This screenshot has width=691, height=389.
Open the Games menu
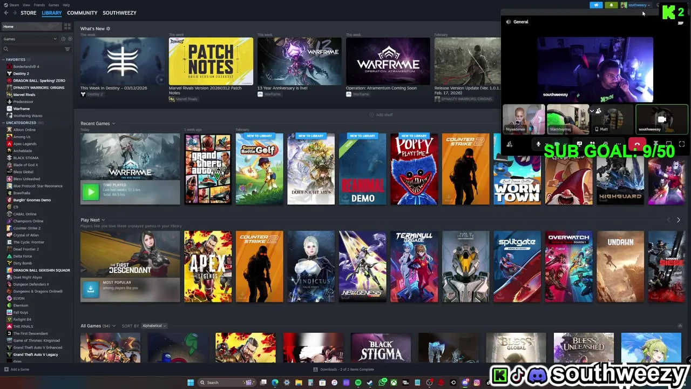pyautogui.click(x=53, y=5)
